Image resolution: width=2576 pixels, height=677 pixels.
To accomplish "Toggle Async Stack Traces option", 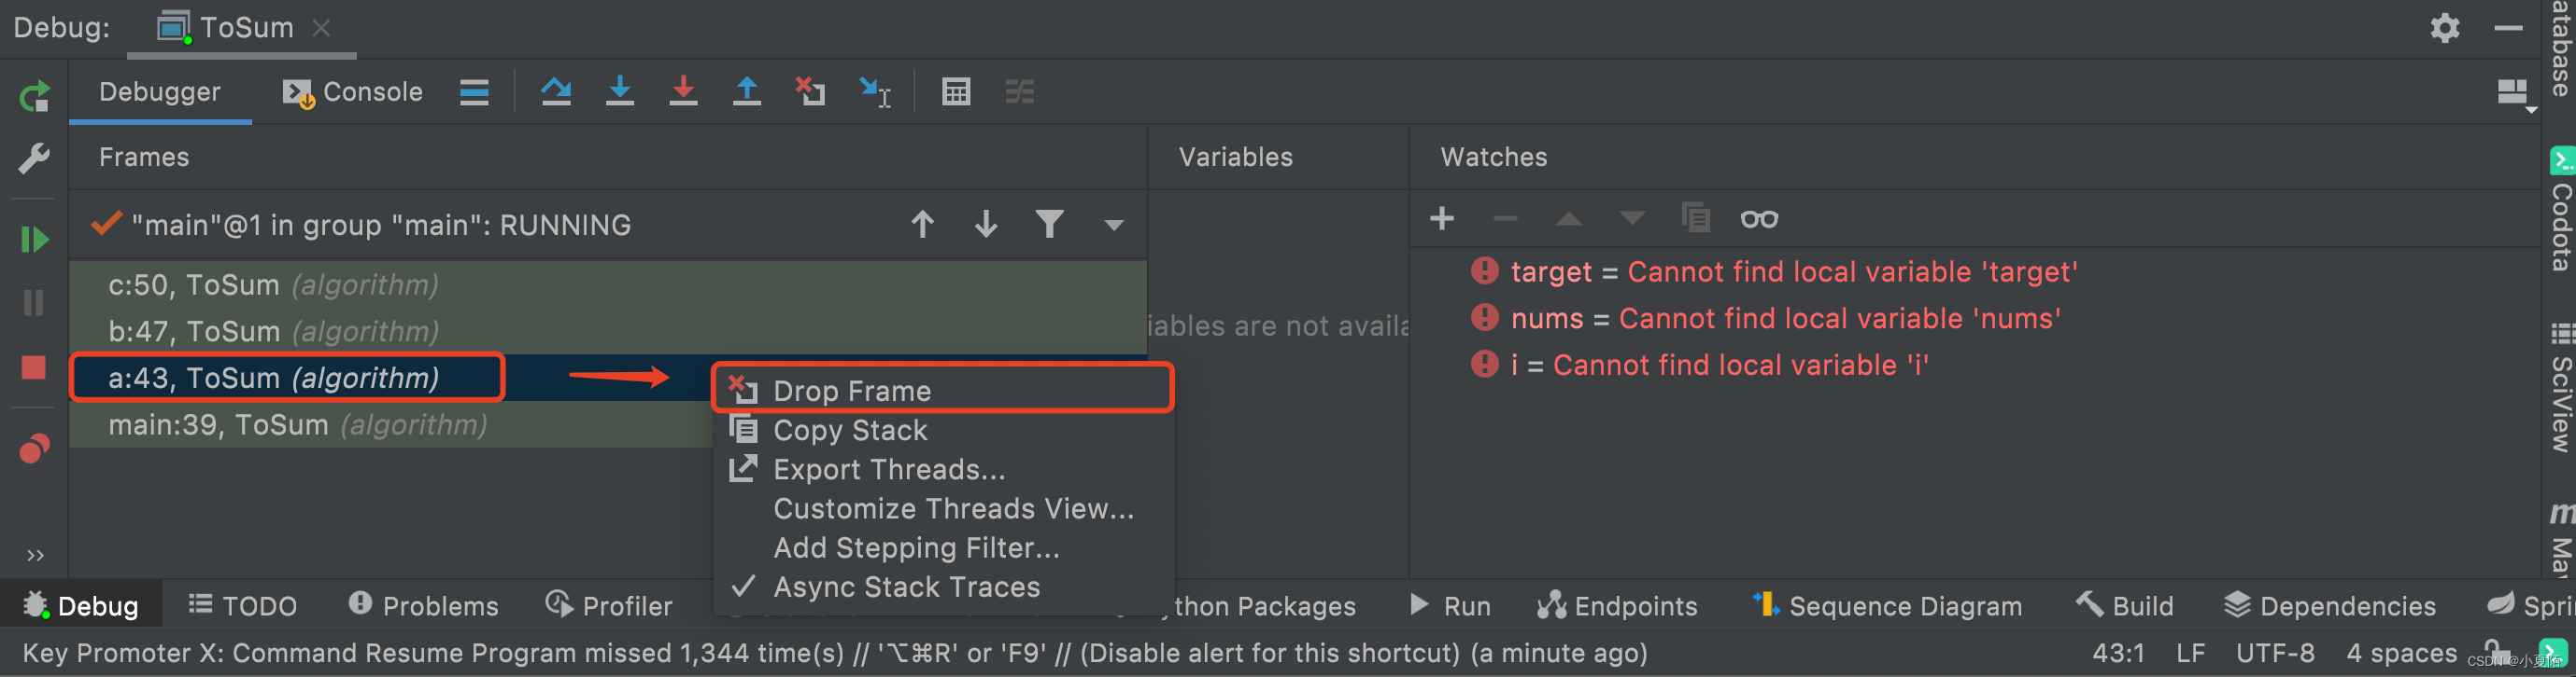I will (906, 587).
